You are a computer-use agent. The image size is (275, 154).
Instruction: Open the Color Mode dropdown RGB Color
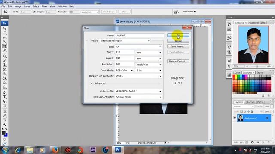pos(124,71)
